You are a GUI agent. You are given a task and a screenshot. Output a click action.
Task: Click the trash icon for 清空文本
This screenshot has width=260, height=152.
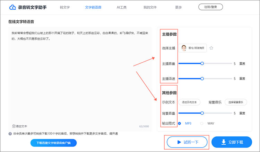pos(14,126)
